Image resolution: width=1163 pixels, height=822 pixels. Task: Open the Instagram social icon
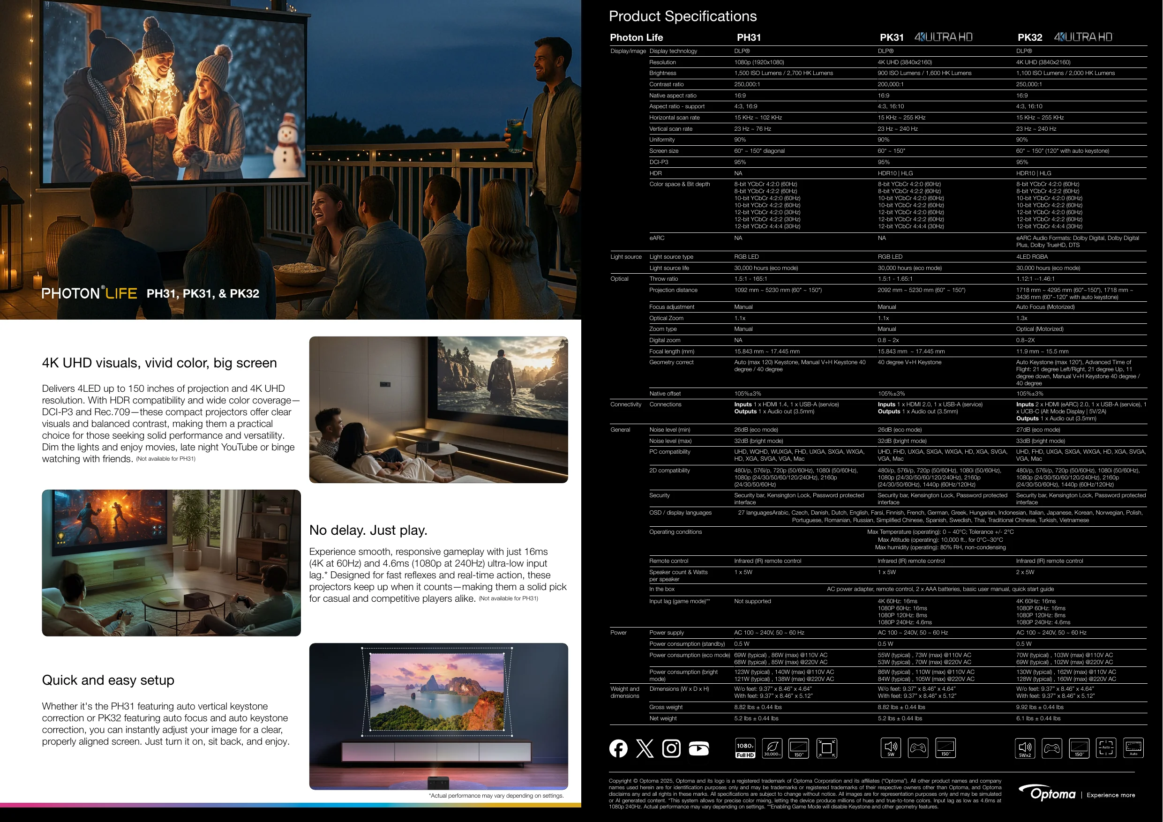tap(672, 748)
